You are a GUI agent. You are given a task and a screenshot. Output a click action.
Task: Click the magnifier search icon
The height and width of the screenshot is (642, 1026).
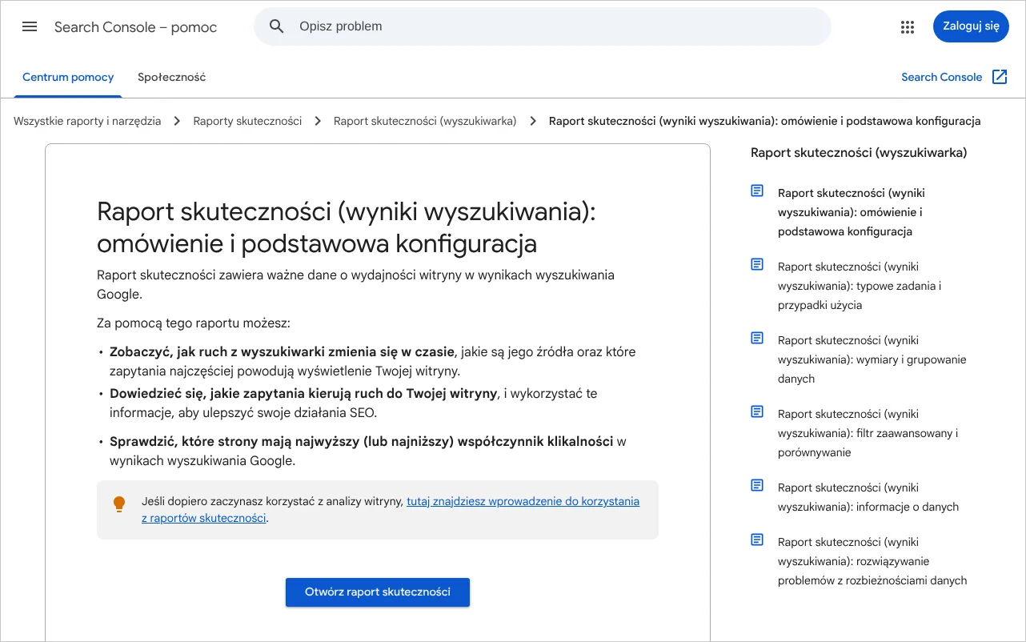click(277, 26)
